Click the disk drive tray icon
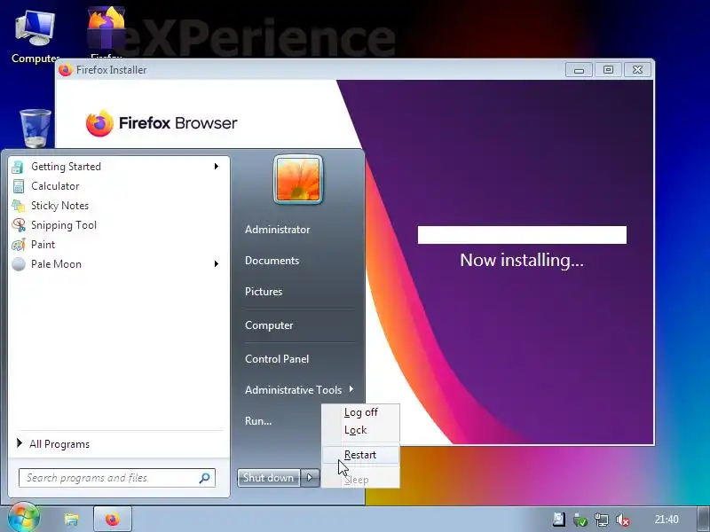 [559, 520]
